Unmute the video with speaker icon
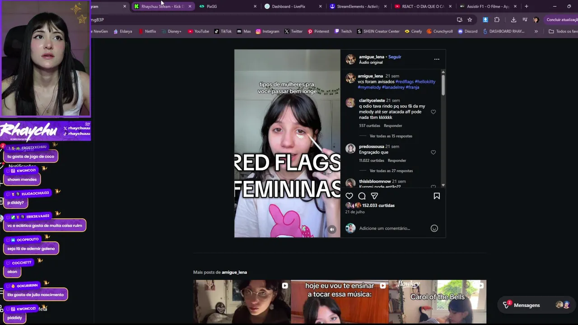This screenshot has height=325, width=578. pyautogui.click(x=332, y=229)
